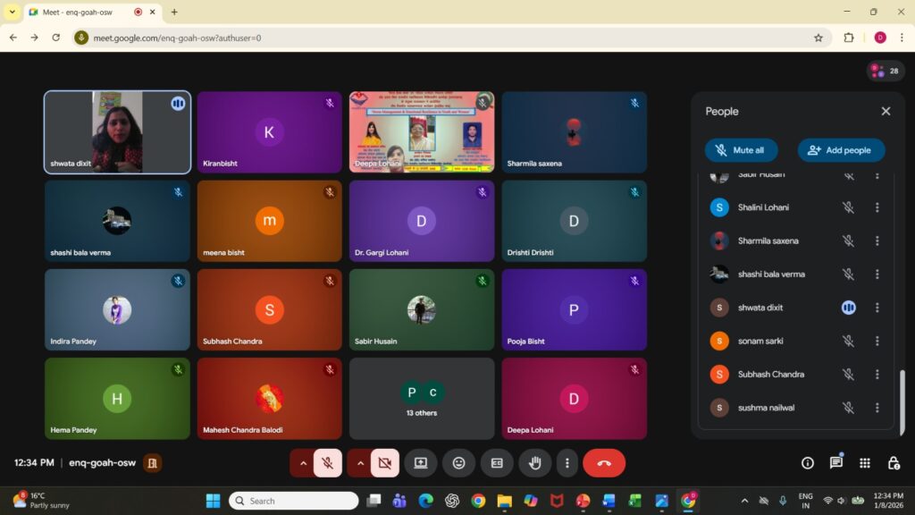This screenshot has width=915, height=515.
Task: Click the People panel scrollbar
Action: coord(901,393)
